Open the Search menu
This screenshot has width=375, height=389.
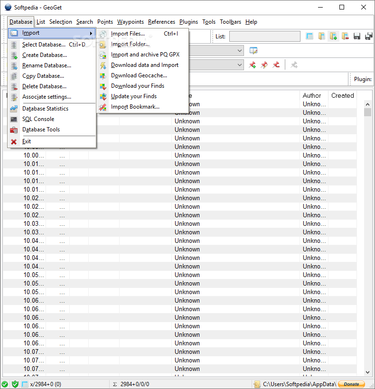click(84, 22)
